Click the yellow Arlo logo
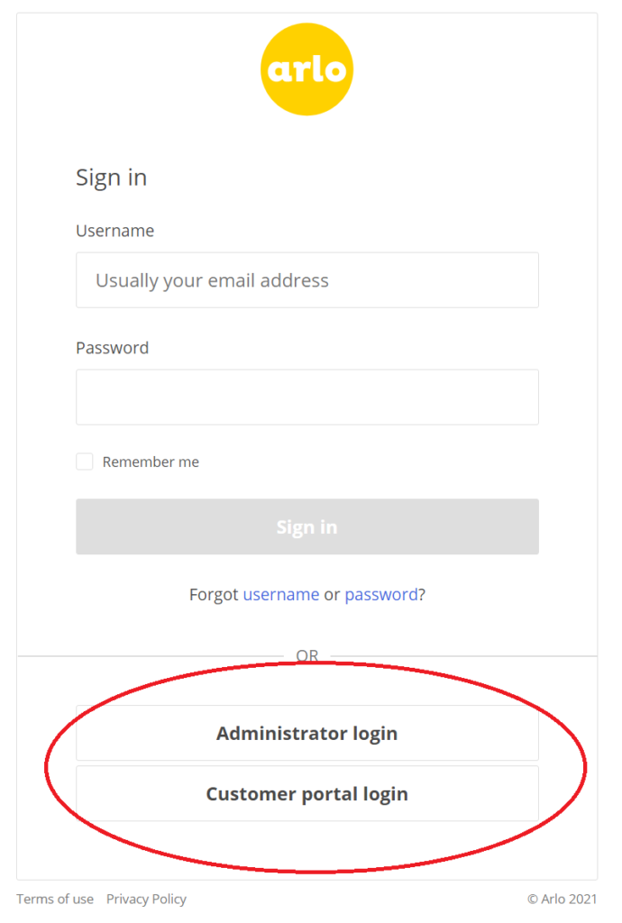This screenshot has height=923, width=622. point(306,69)
